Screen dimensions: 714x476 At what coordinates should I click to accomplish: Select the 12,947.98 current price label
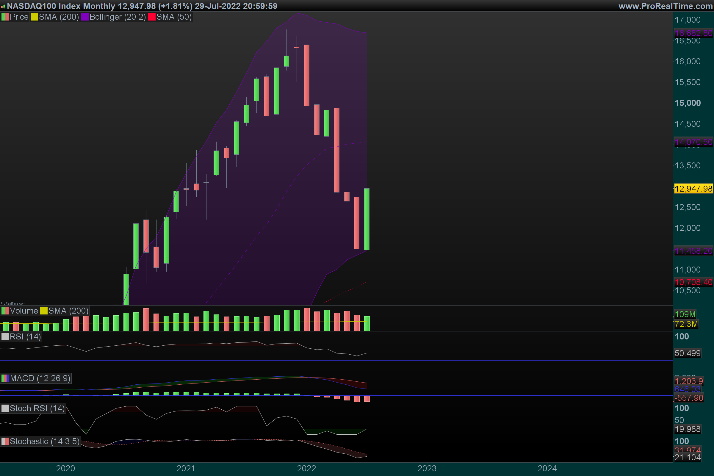(693, 189)
